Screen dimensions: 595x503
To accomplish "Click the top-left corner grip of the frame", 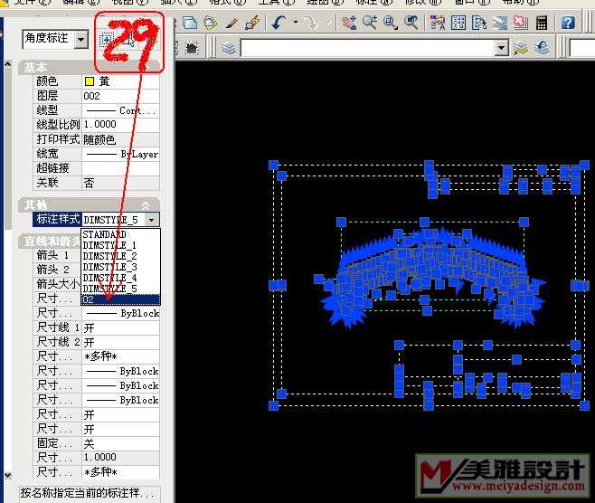I will click(274, 166).
